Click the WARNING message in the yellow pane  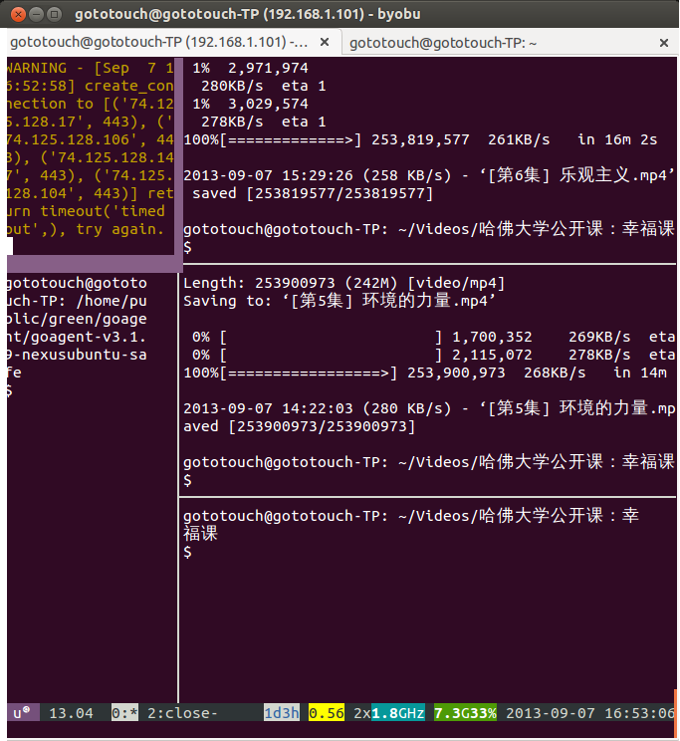(91, 148)
